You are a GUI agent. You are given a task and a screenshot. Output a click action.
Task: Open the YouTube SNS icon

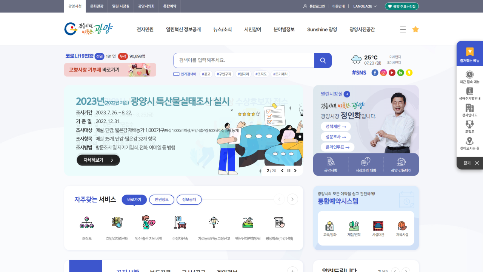(x=392, y=73)
